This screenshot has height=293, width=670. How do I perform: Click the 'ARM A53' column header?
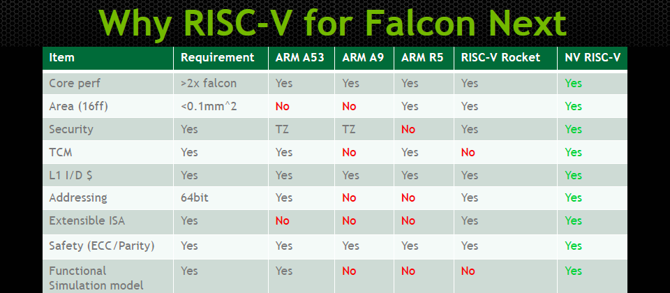point(299,58)
